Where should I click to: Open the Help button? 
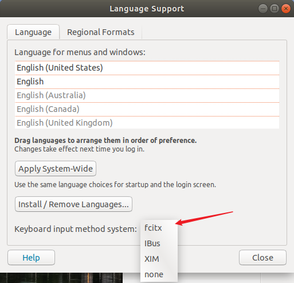pyautogui.click(x=32, y=258)
